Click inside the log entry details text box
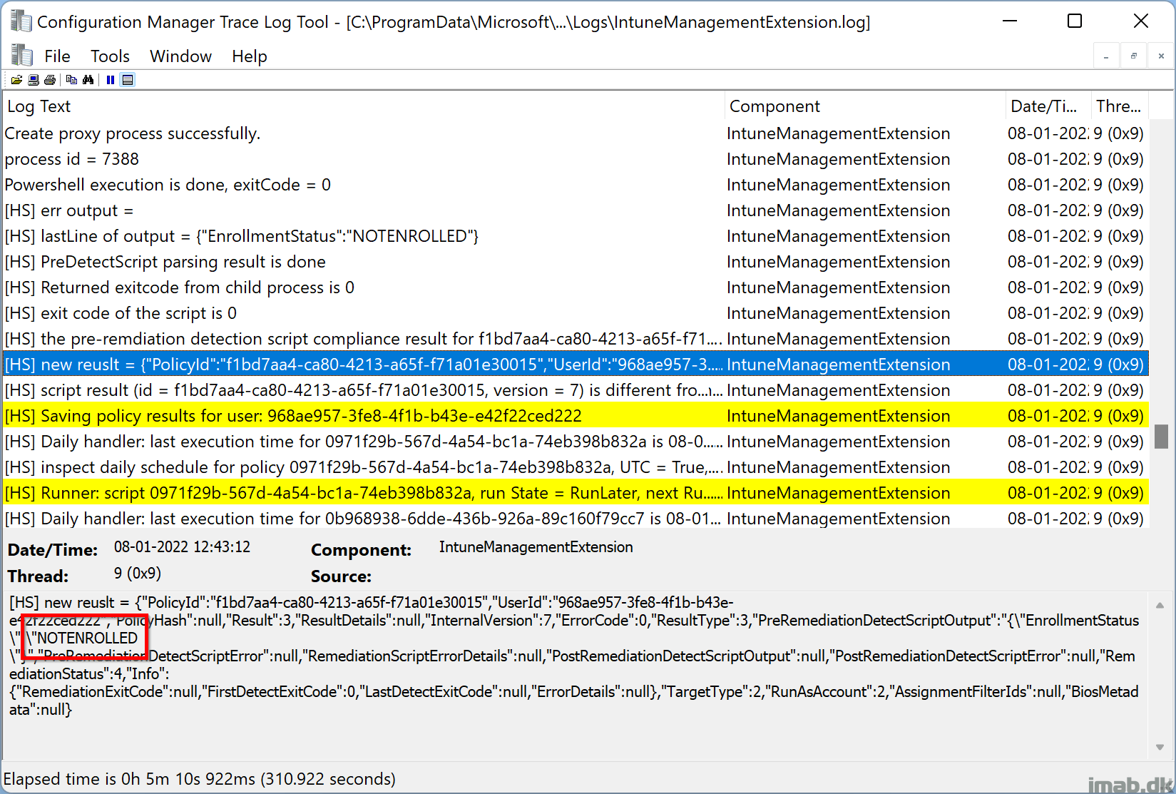This screenshot has width=1176, height=794. point(576,676)
